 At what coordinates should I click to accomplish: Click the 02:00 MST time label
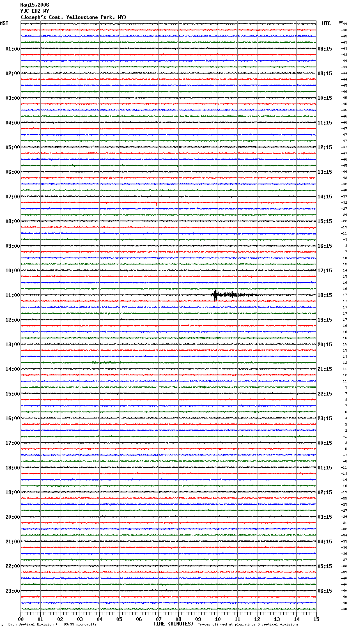pos(13,74)
